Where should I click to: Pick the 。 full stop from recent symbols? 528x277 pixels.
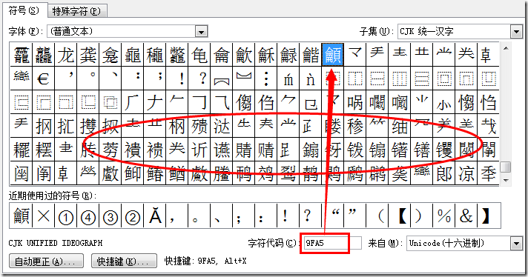coord(199,216)
